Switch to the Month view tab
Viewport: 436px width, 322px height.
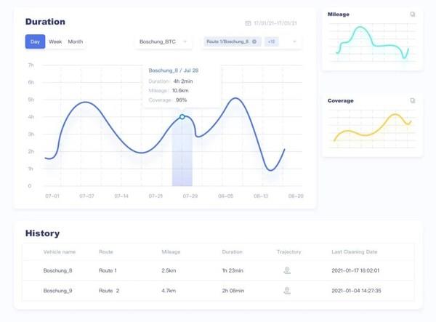tap(76, 41)
